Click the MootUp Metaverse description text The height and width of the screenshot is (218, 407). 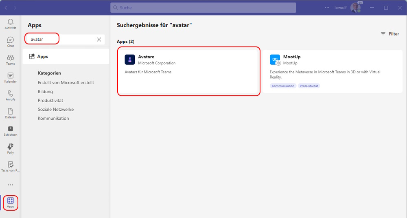[325, 75]
